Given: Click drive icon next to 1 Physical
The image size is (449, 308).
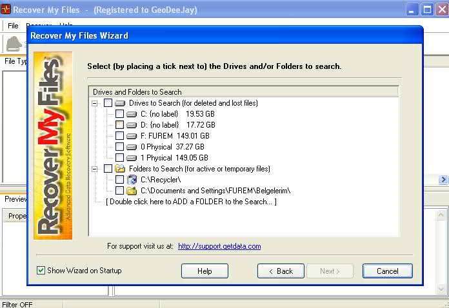Looking at the screenshot, I should point(132,158).
